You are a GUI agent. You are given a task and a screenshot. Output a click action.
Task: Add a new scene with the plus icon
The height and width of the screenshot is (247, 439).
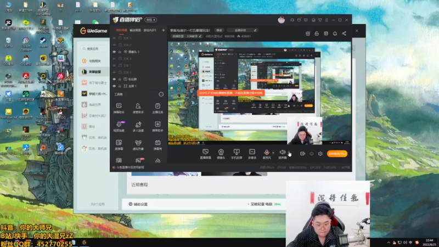pos(163,30)
